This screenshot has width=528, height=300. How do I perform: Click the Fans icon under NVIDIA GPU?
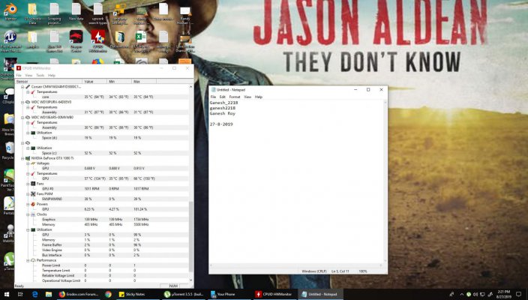(x=33, y=184)
